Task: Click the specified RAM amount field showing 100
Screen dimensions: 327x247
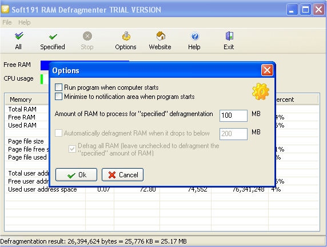Action: [x=233, y=115]
